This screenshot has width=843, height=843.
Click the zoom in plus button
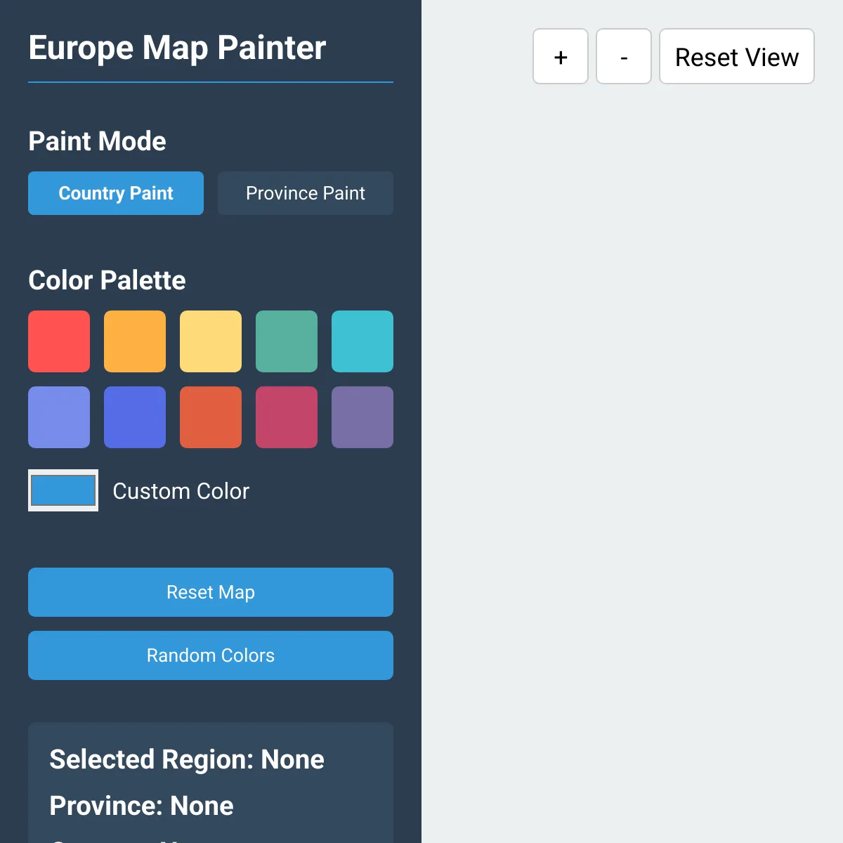click(x=560, y=56)
